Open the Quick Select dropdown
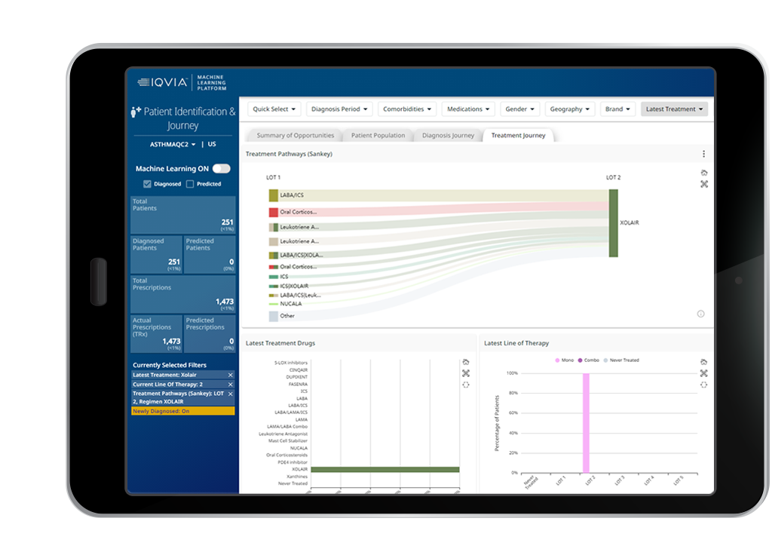Image resolution: width=772 pixels, height=558 pixels. [x=274, y=109]
